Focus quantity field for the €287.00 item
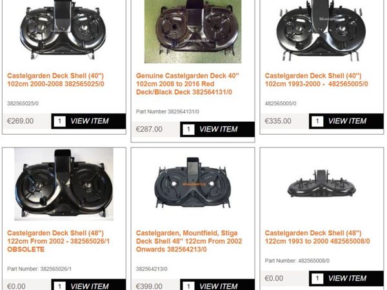This screenshot has width=387, height=290. 188,130
